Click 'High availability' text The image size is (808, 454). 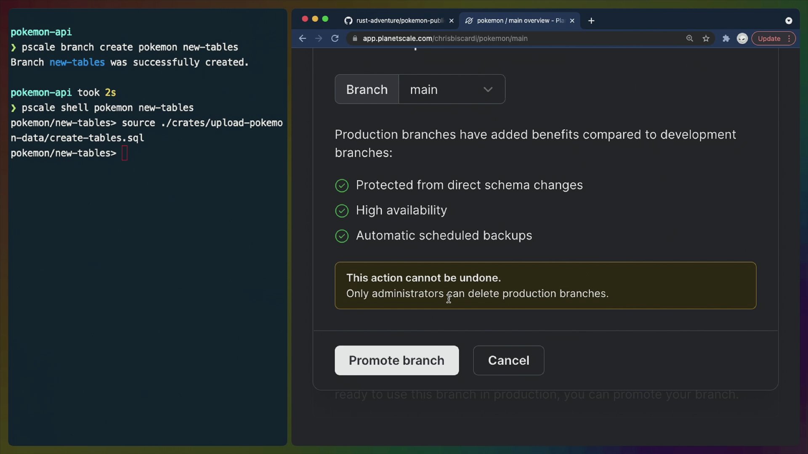coord(401,210)
